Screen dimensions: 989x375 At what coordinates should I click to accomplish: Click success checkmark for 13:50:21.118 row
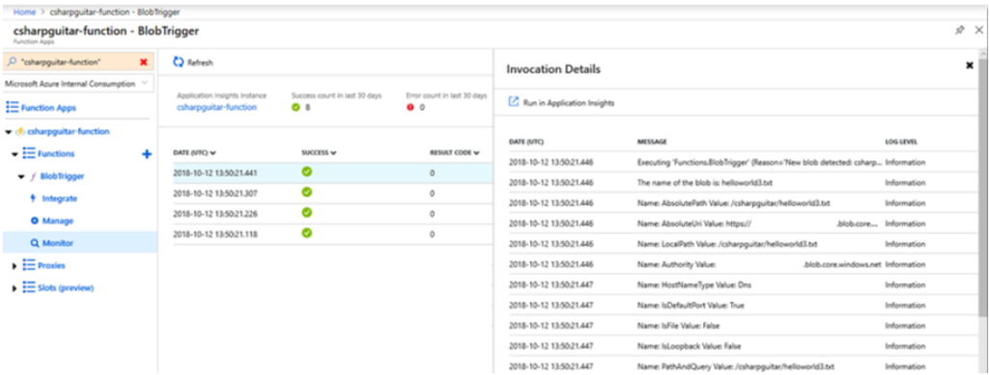(306, 232)
